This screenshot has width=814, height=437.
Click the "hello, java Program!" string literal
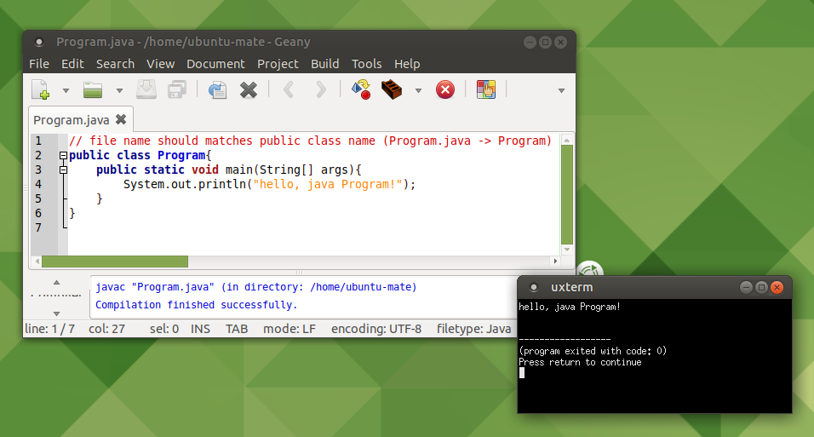[x=328, y=185]
